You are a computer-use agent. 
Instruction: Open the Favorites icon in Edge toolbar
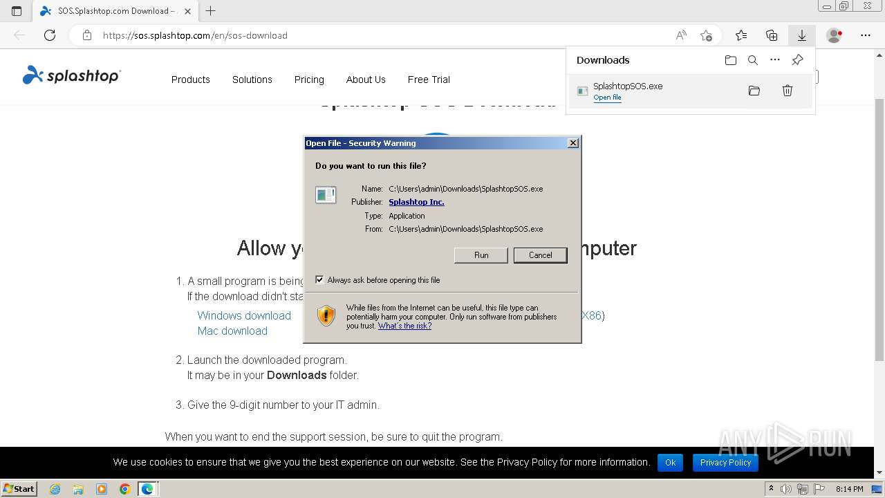(x=741, y=35)
